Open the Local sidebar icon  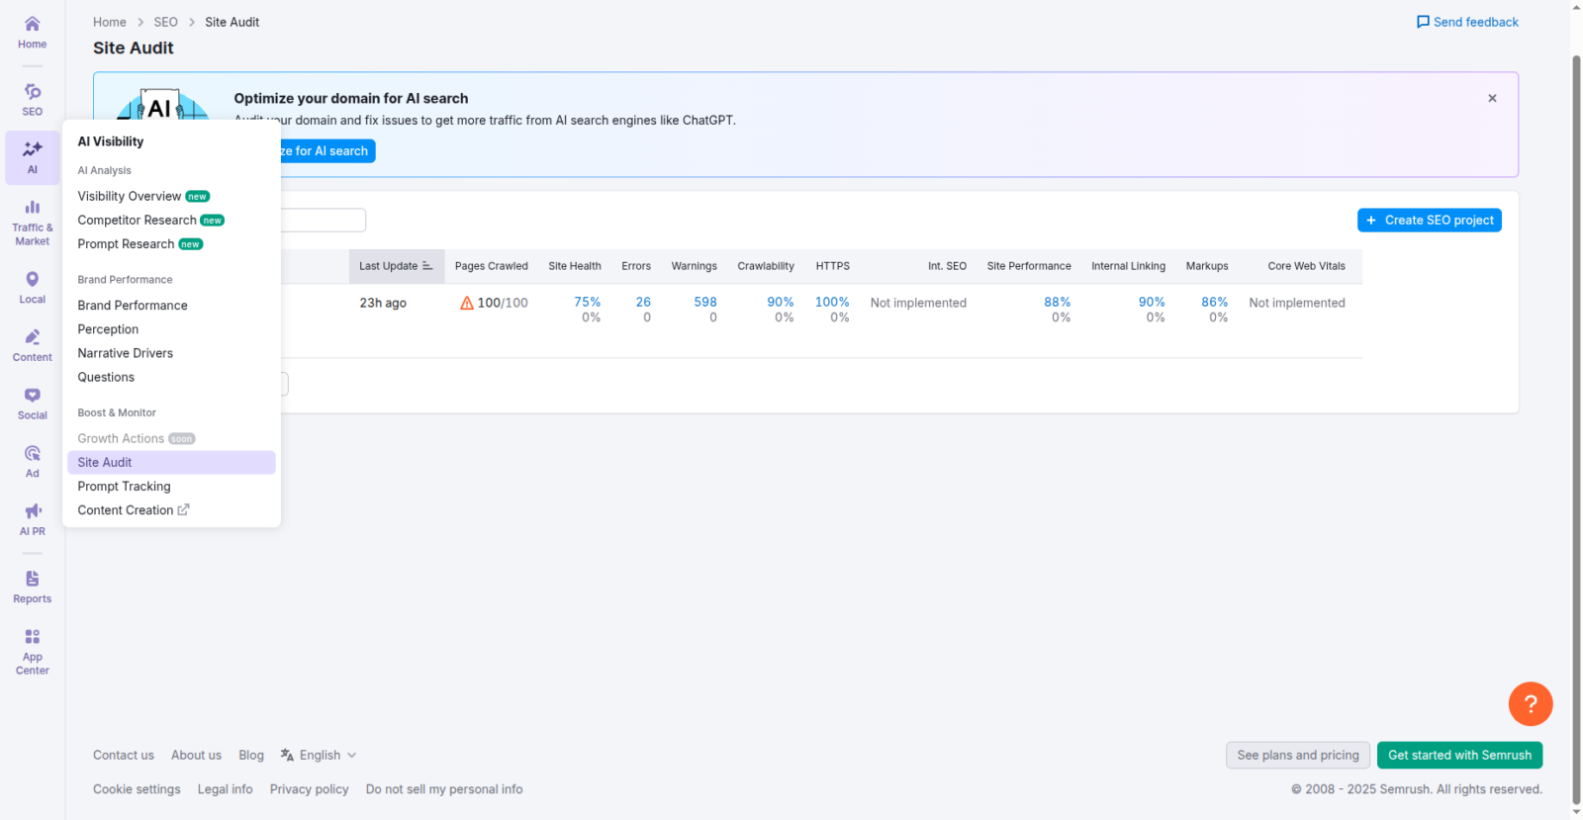click(x=32, y=287)
